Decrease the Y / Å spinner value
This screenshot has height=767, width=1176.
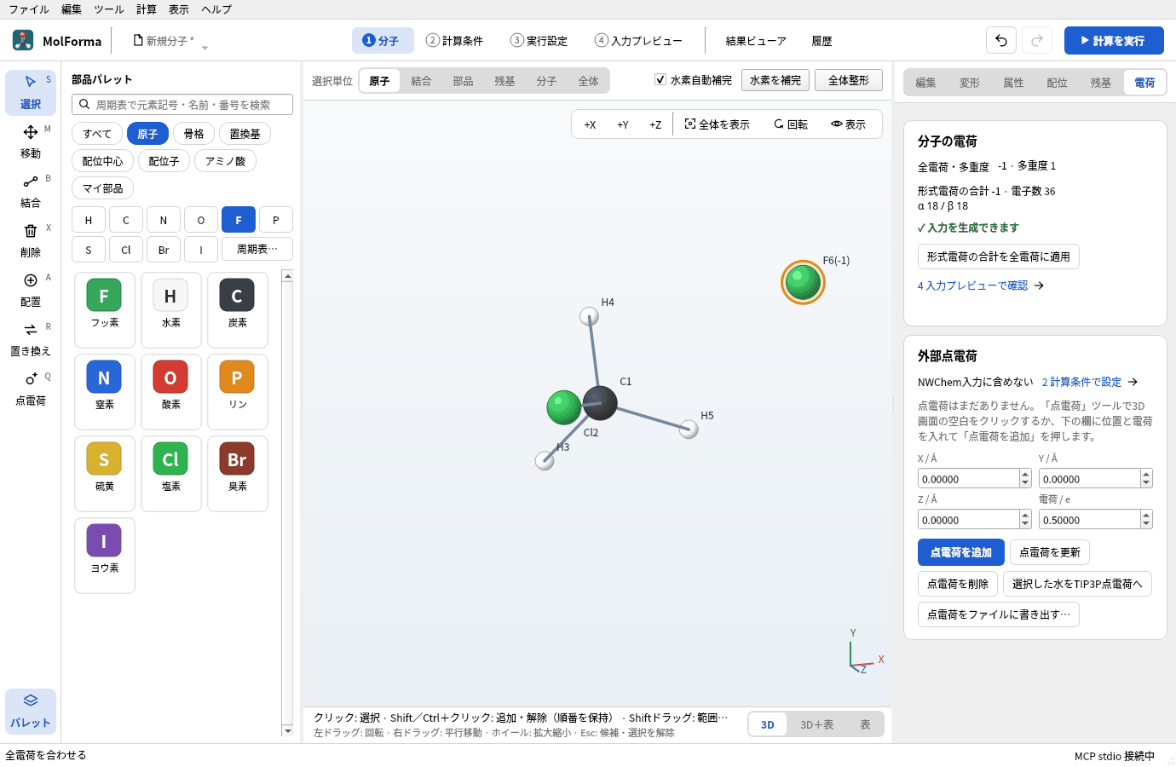1146,483
